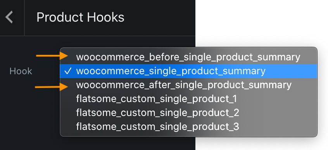Viewport: 328px width, 150px height.
Task: Go back using the left chevron
Action: pyautogui.click(x=9, y=17)
